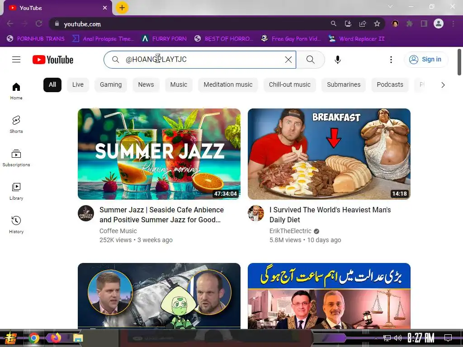Play the Urdu court news thumbnail
The height and width of the screenshot is (347, 463).
pos(329,295)
